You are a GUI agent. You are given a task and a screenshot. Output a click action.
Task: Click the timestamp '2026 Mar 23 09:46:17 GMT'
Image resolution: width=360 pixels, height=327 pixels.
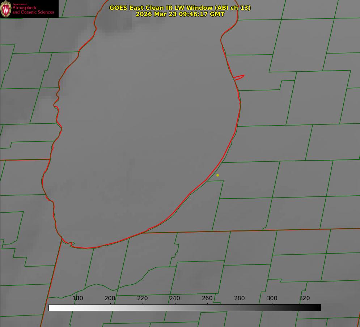[180, 14]
